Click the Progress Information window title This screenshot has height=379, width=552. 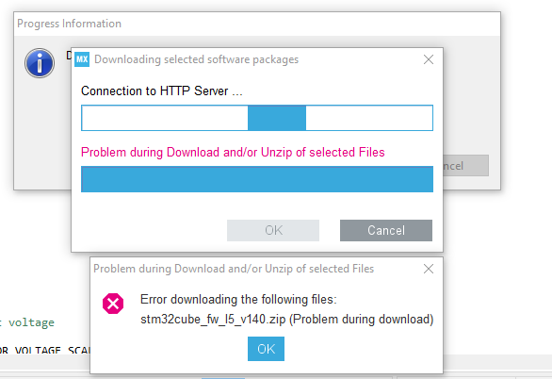coord(69,24)
